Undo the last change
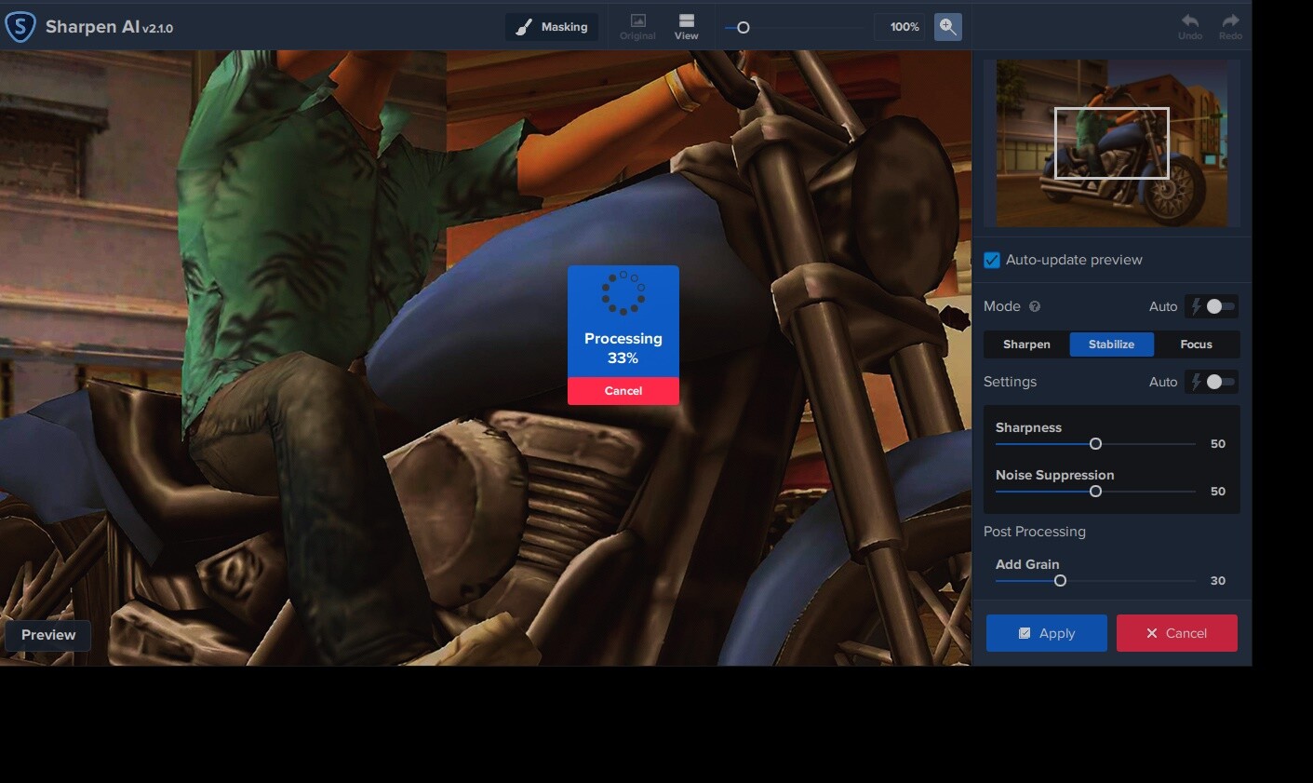The height and width of the screenshot is (783, 1313). tap(1189, 27)
